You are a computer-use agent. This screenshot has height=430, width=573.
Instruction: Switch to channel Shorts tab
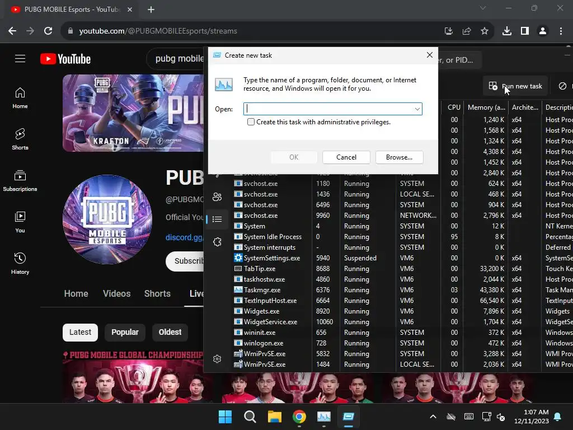(157, 293)
